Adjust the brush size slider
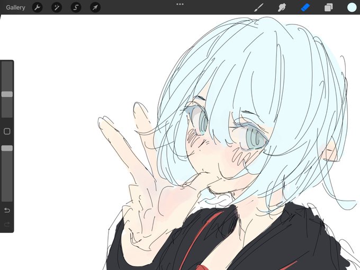The height and width of the screenshot is (270, 360). (x=7, y=94)
